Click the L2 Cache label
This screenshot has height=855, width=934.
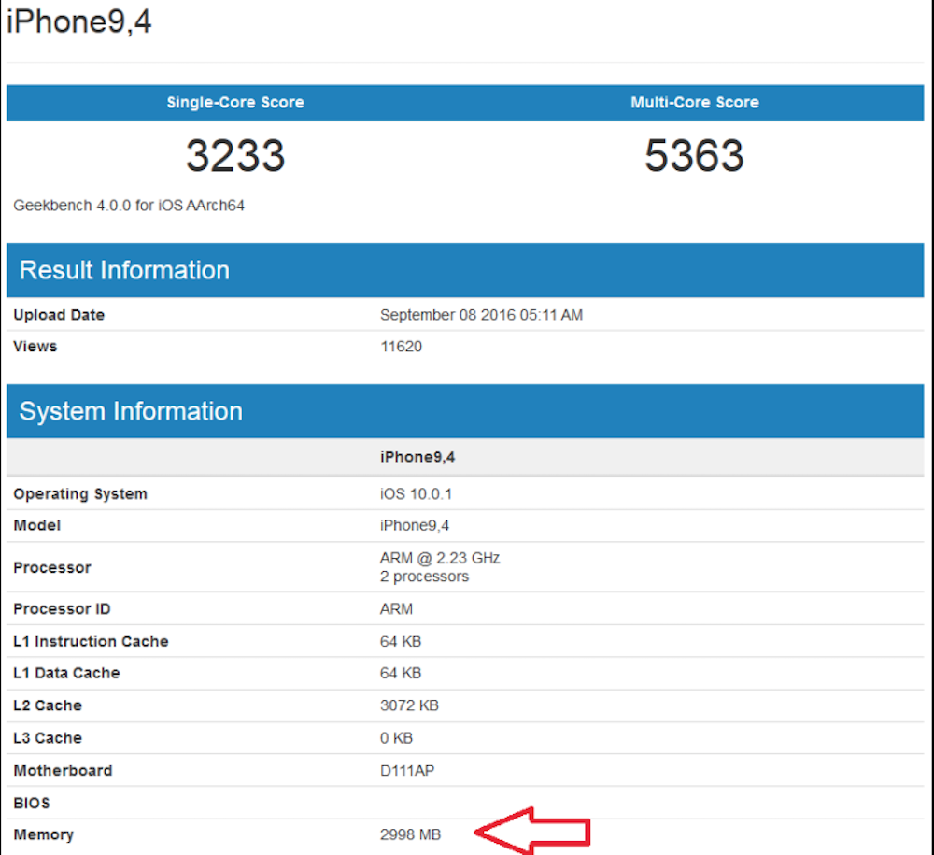(x=47, y=705)
